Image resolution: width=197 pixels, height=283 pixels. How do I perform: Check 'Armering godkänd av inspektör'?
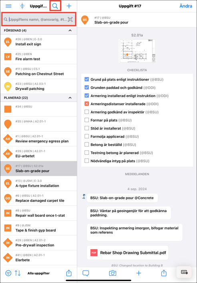[87, 112]
